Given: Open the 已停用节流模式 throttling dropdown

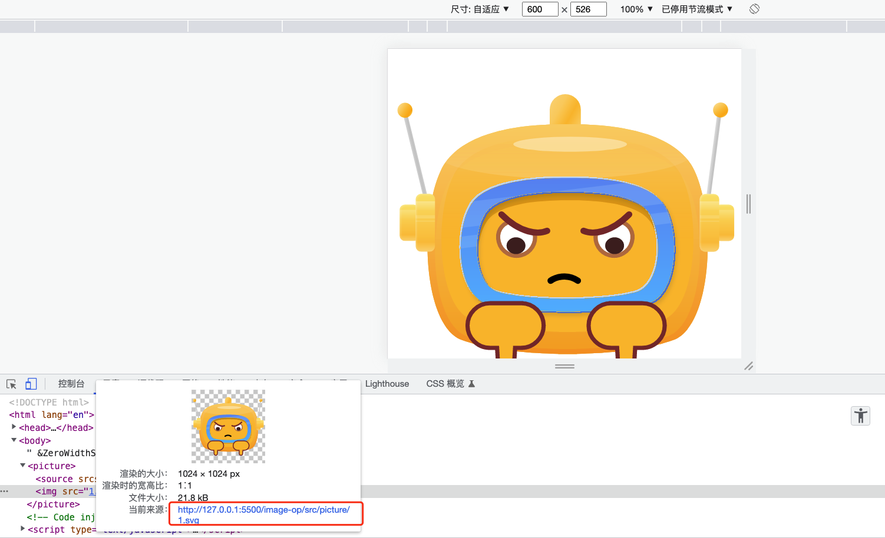Looking at the screenshot, I should [x=697, y=9].
